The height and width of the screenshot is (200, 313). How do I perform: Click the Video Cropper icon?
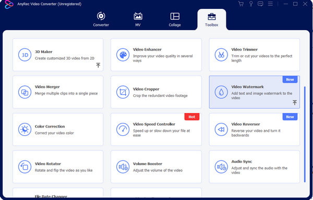[x=123, y=92]
